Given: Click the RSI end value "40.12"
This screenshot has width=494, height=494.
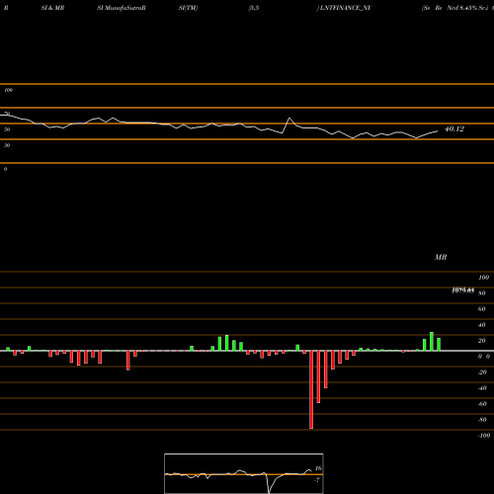Looking at the screenshot, I should point(454,128).
